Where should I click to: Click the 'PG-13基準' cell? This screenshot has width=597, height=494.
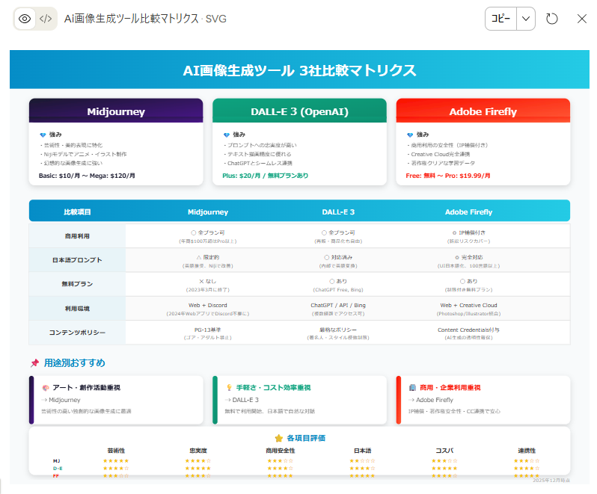(208, 330)
